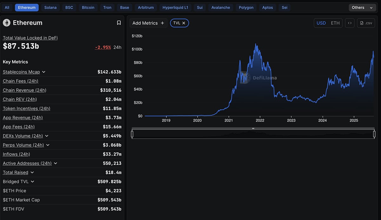The image size is (381, 220).
Task: Bookmark the Ethereum page
Action: pyautogui.click(x=119, y=23)
